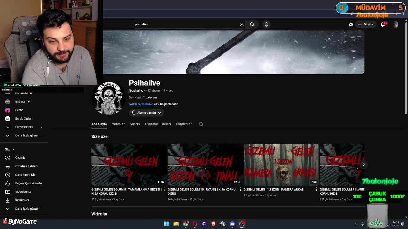This screenshot has width=408, height=229.
Task: Open the Psihalive channel profile picture
Action: pos(108,98)
